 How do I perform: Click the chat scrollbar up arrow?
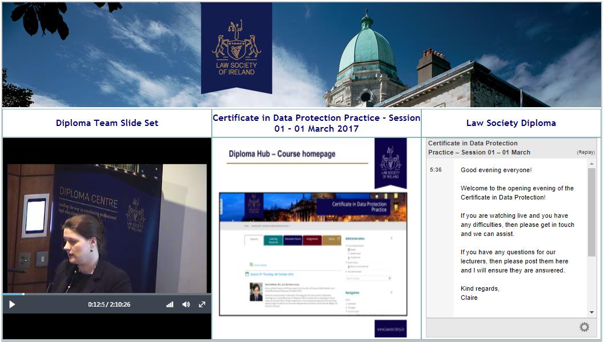click(x=591, y=163)
